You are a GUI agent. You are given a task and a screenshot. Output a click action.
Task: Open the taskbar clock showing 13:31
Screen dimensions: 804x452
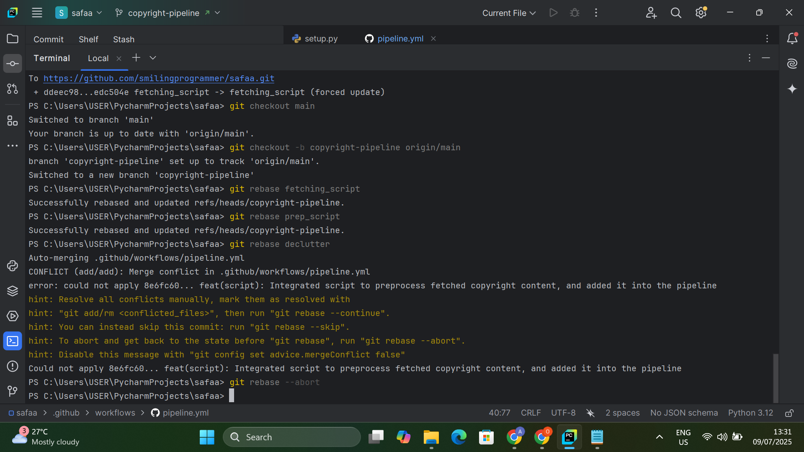coord(772,437)
